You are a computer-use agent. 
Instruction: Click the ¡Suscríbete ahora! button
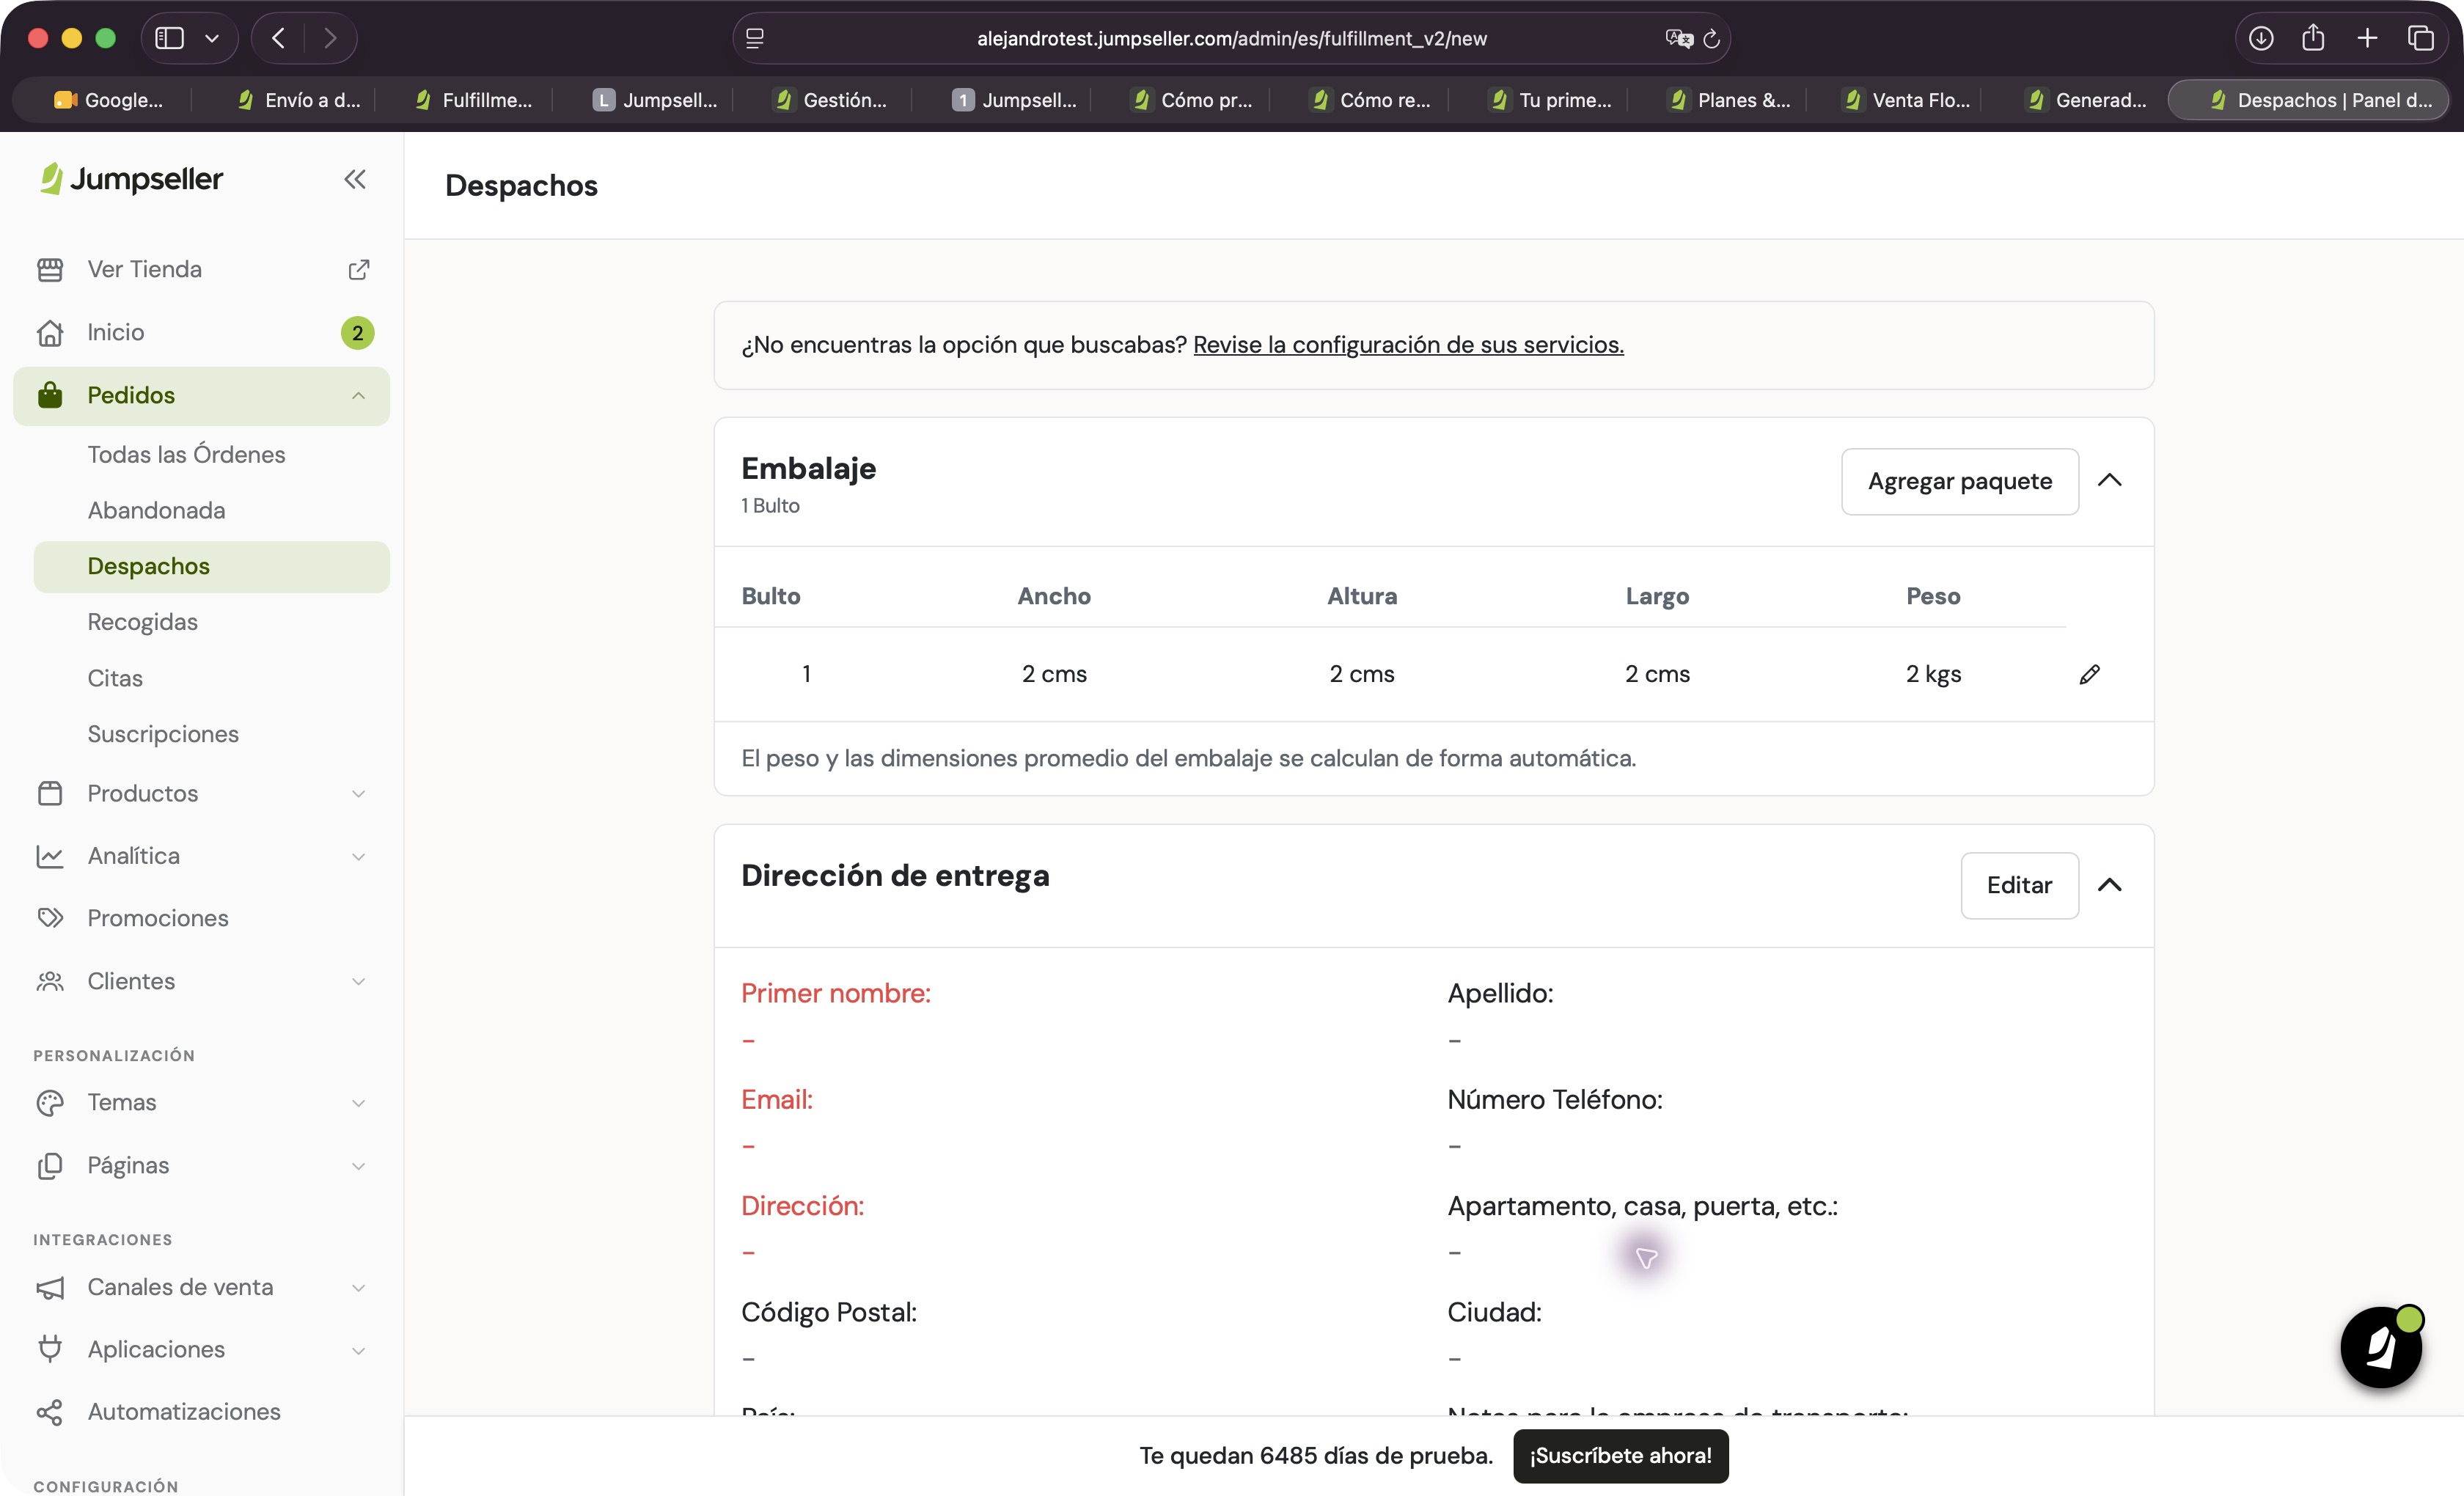(x=1620, y=1455)
